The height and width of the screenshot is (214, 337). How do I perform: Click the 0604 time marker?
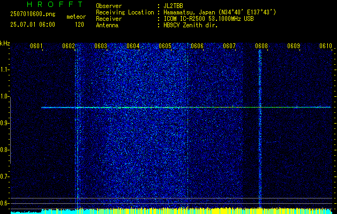tap(133, 45)
